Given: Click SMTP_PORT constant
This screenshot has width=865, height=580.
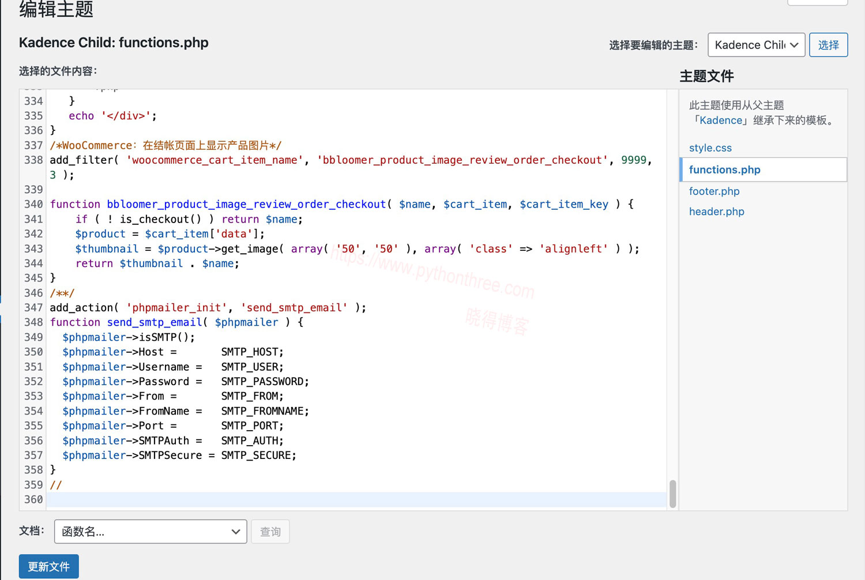Looking at the screenshot, I should point(249,425).
